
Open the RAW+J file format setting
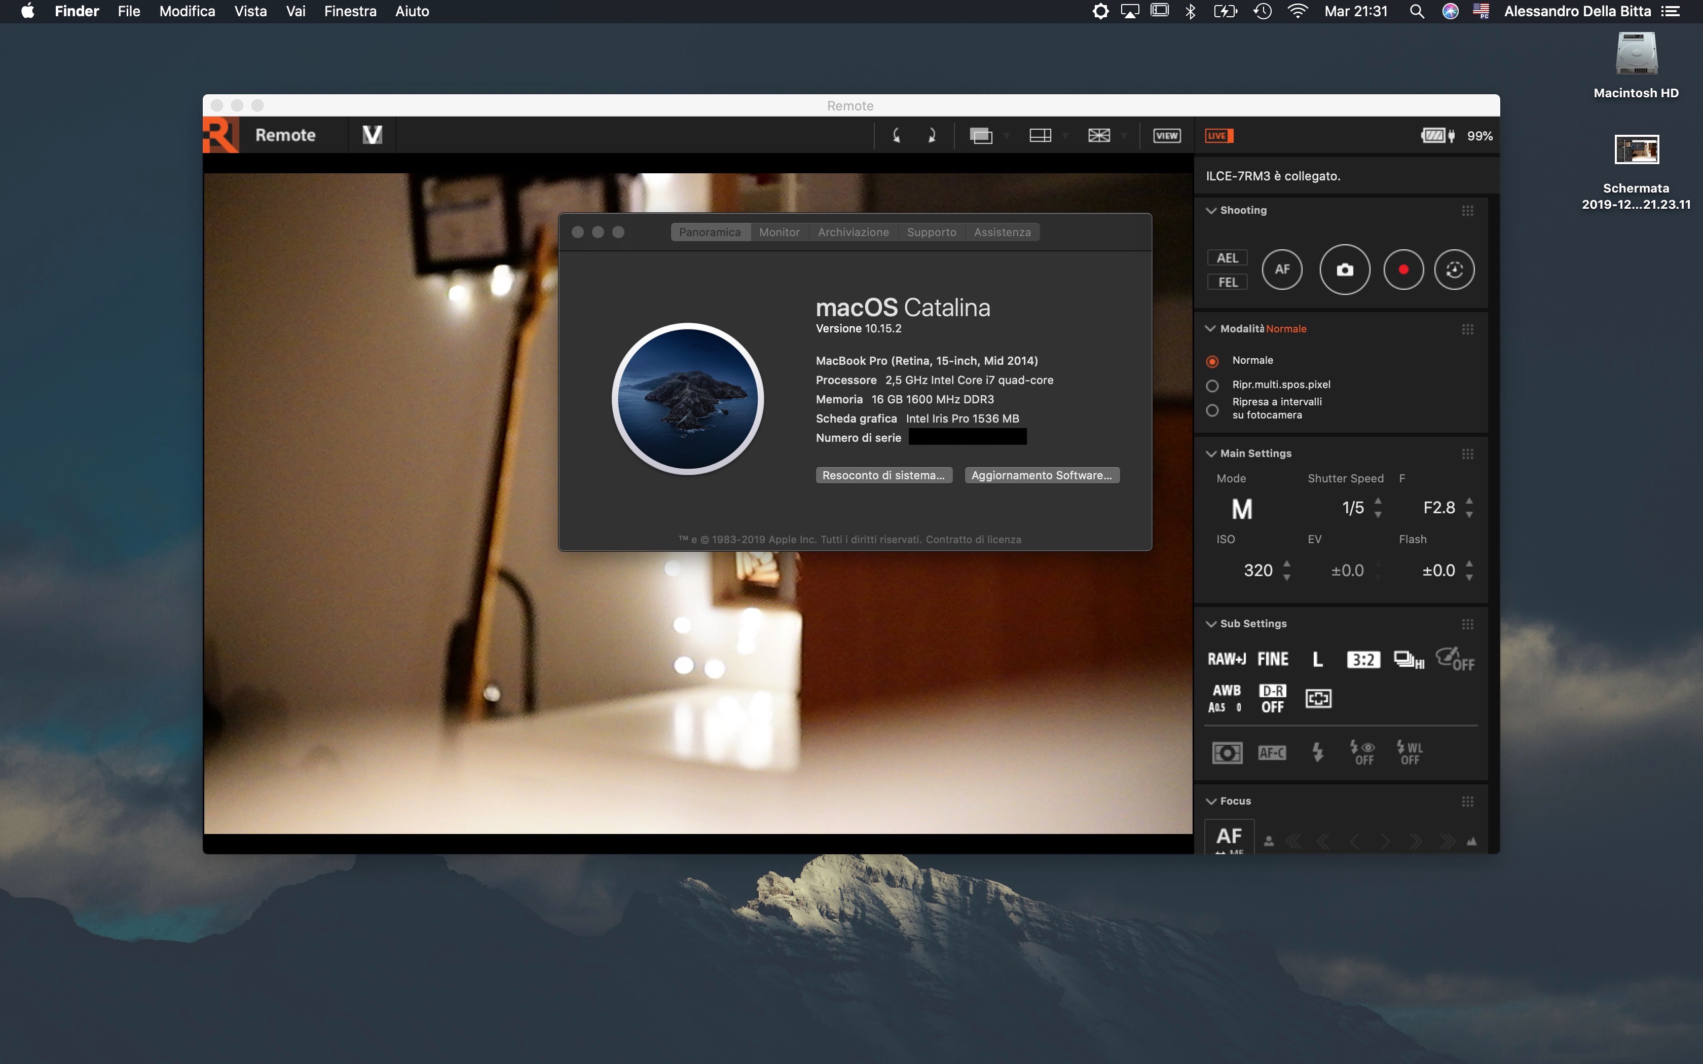pos(1226,659)
